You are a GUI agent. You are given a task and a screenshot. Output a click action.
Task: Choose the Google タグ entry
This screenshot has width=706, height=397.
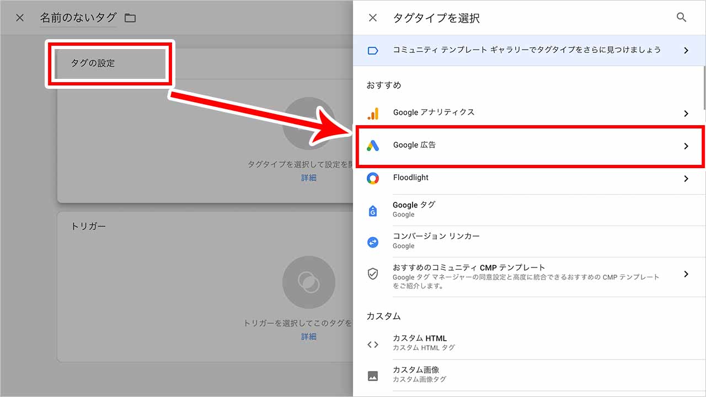[529, 210]
